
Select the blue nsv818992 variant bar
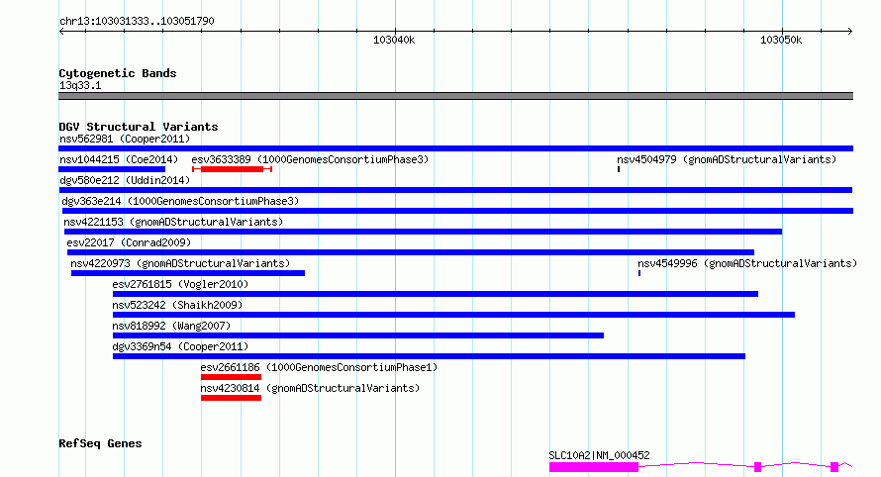click(358, 335)
